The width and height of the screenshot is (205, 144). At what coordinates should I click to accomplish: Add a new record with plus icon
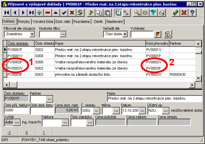tap(39, 13)
